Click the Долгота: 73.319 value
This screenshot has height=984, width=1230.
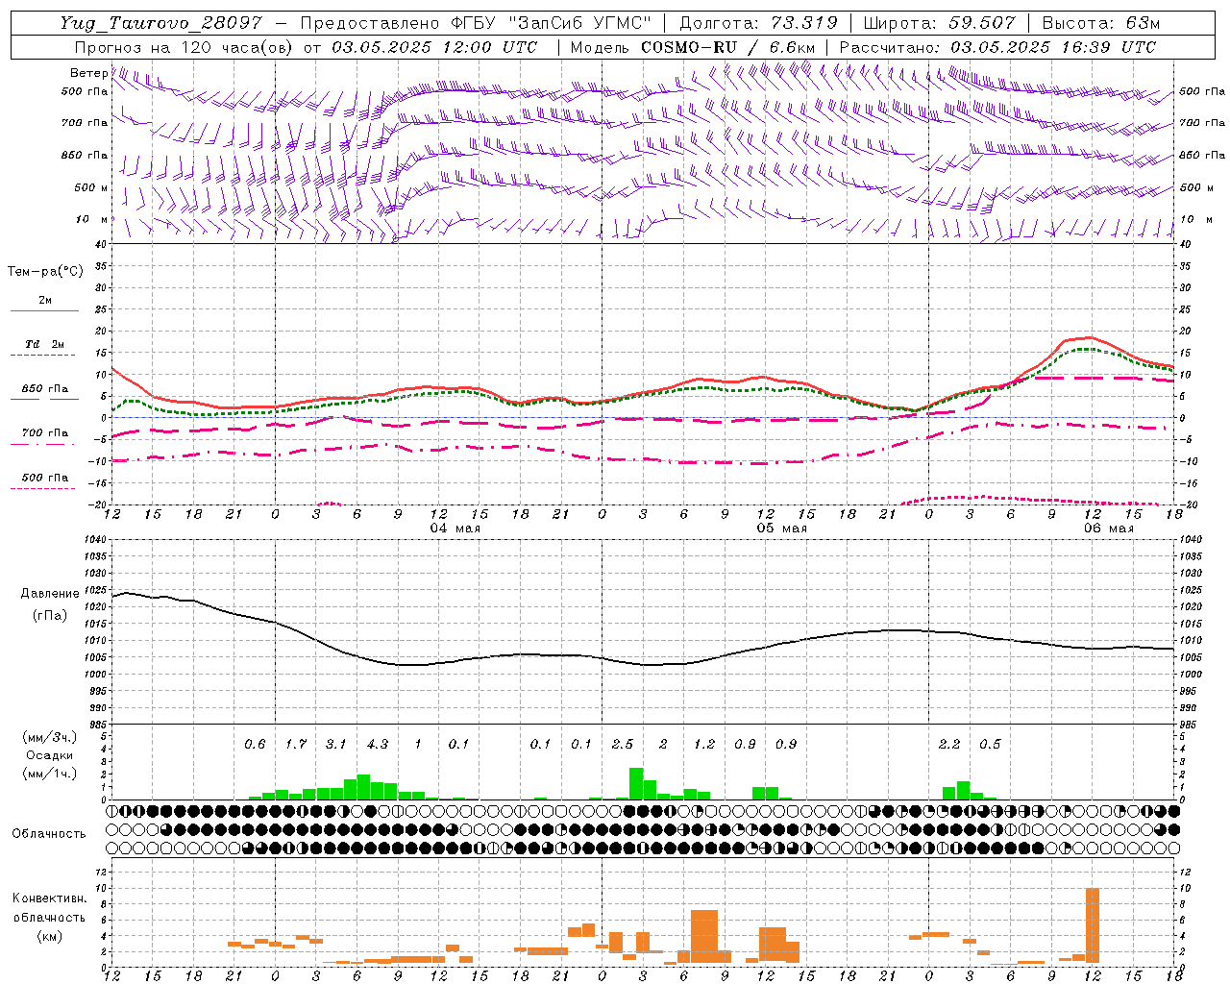(x=758, y=23)
